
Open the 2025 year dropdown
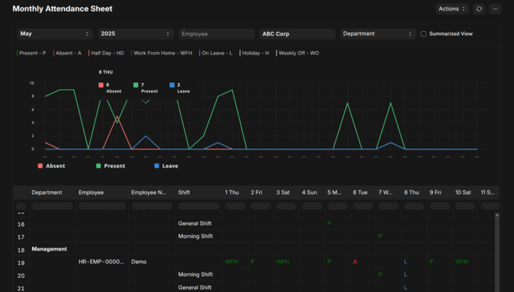point(136,34)
